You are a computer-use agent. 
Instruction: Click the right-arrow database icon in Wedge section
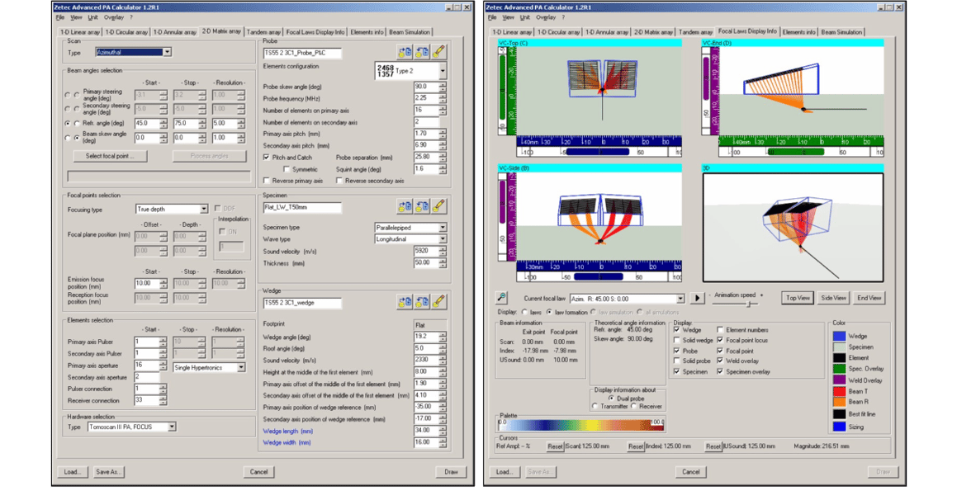[405, 302]
